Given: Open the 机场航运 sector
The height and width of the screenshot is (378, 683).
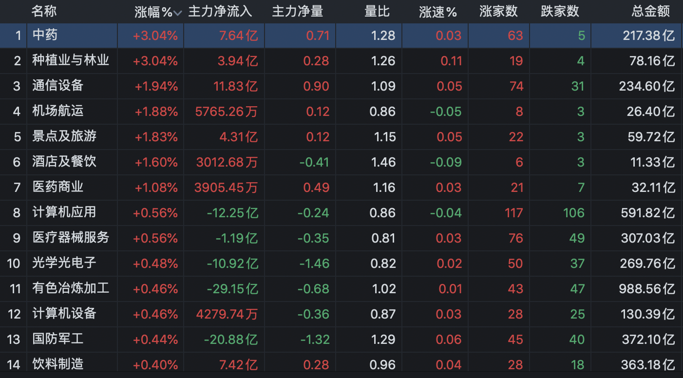Looking at the screenshot, I should point(58,111).
